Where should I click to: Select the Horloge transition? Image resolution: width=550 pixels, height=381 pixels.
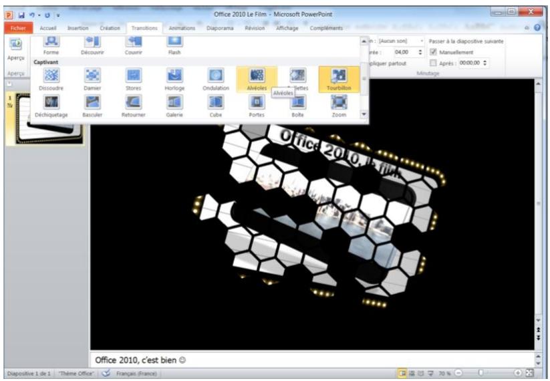coord(174,80)
